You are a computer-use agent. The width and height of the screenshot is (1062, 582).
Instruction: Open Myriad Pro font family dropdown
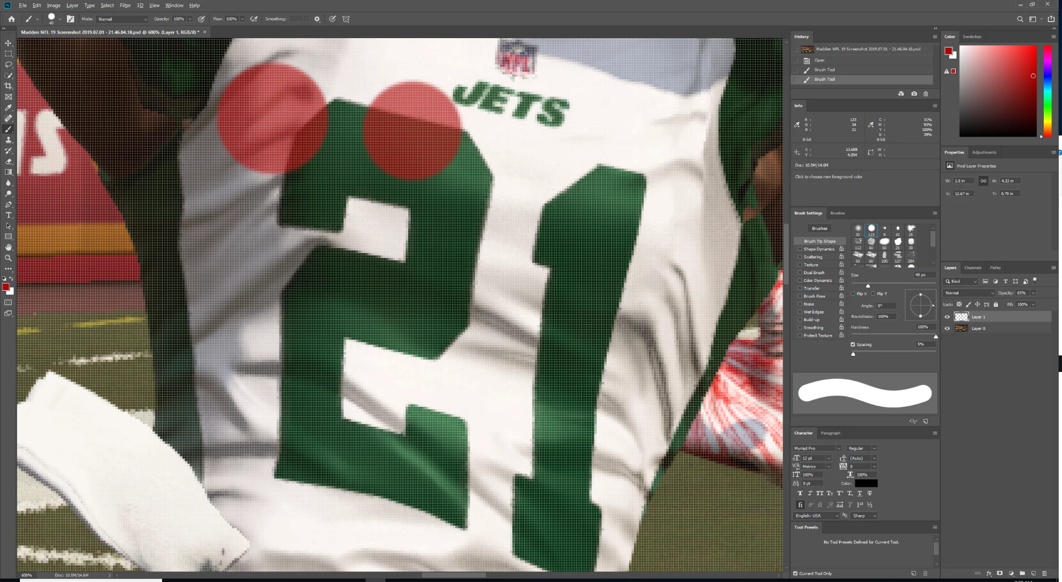tap(817, 448)
